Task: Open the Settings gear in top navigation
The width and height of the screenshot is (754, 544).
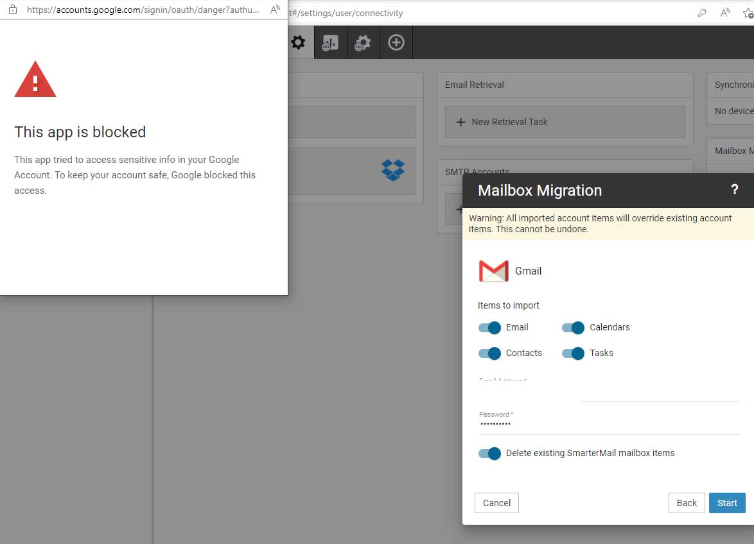Action: (x=298, y=43)
